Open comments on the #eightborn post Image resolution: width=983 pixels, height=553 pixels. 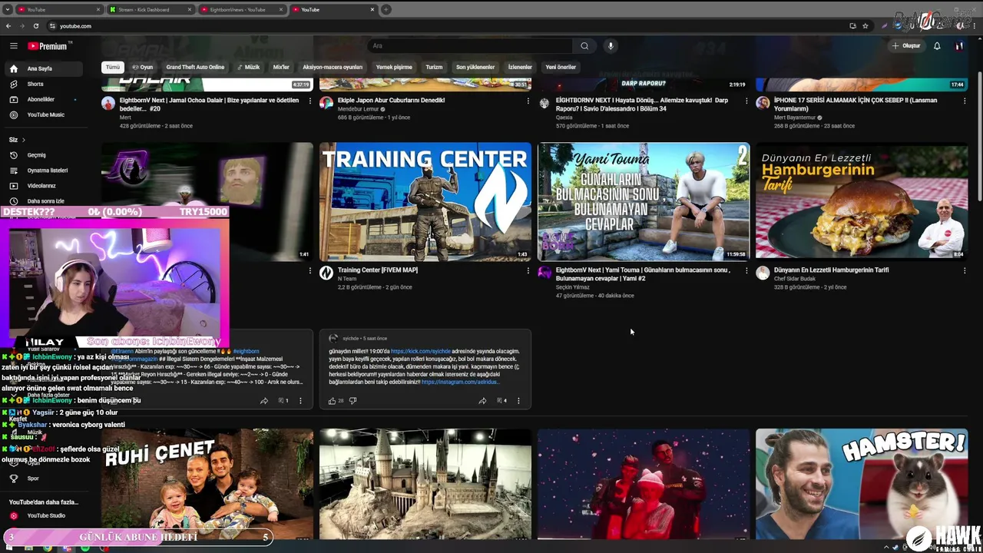click(x=283, y=400)
